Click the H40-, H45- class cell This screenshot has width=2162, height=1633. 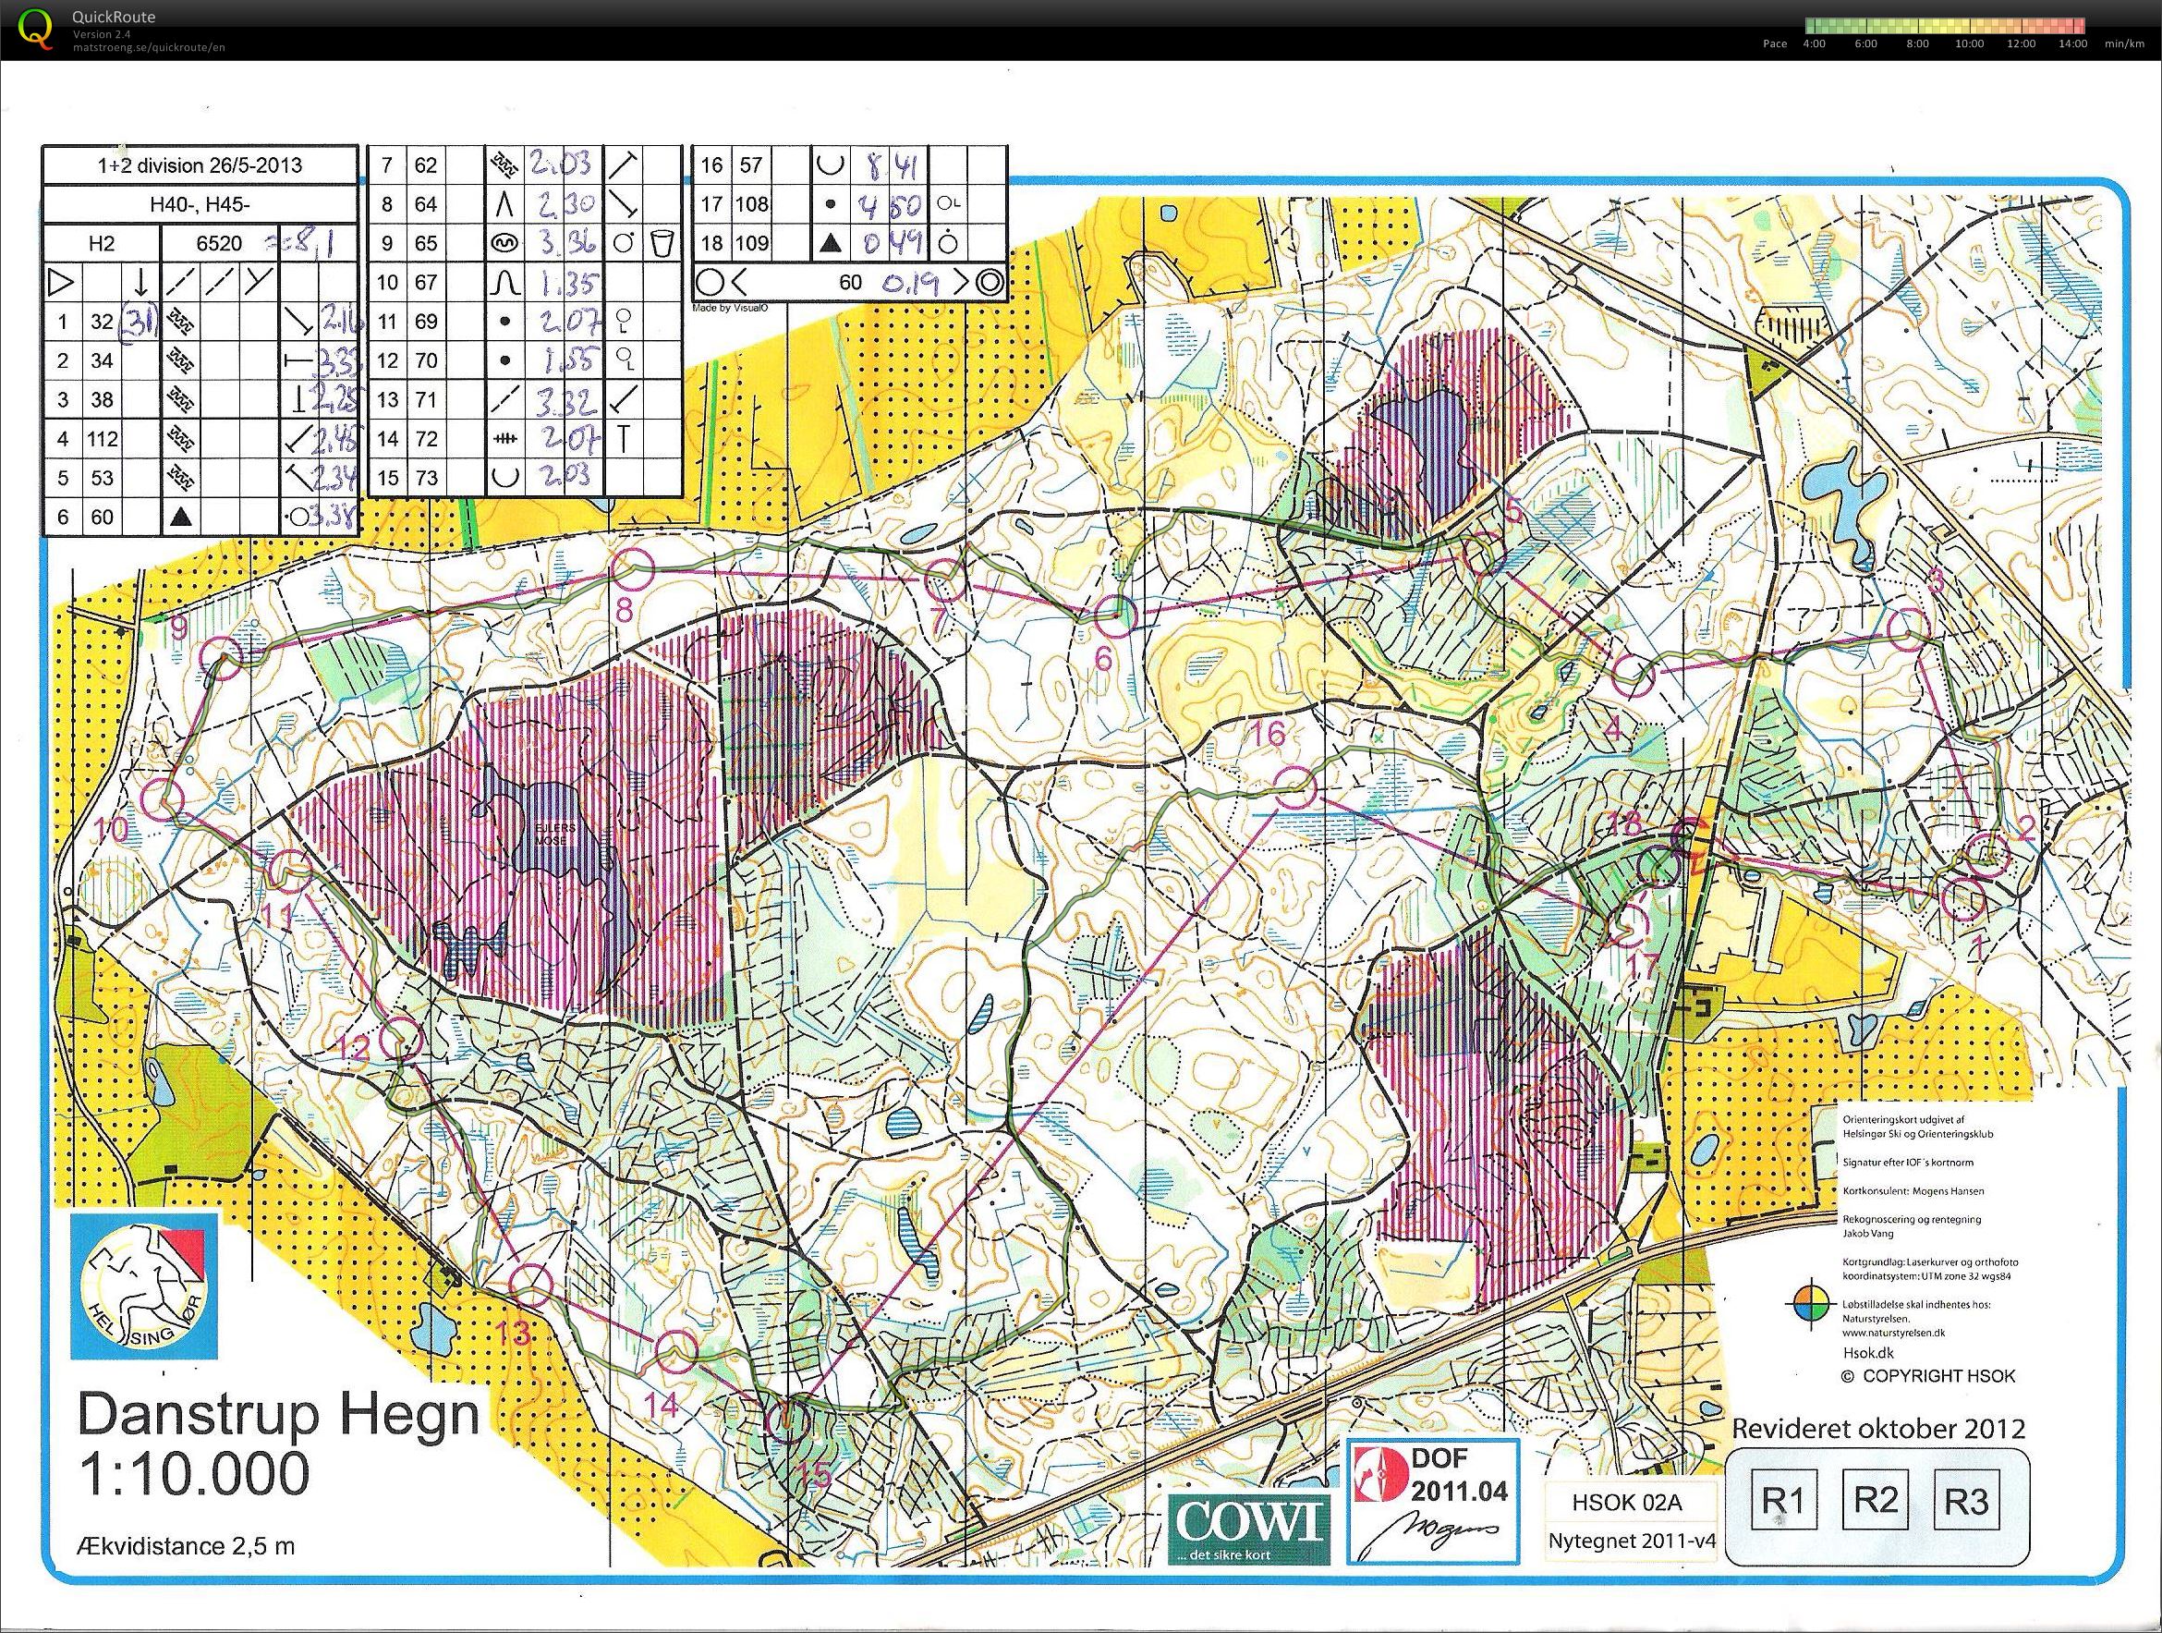[x=200, y=204]
